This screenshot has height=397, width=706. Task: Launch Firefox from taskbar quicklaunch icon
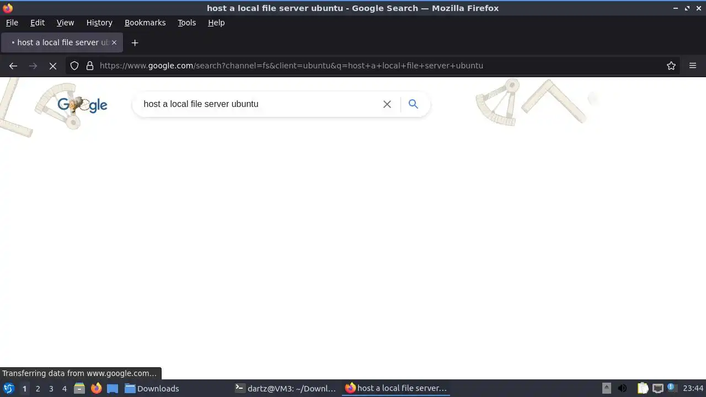coord(96,389)
